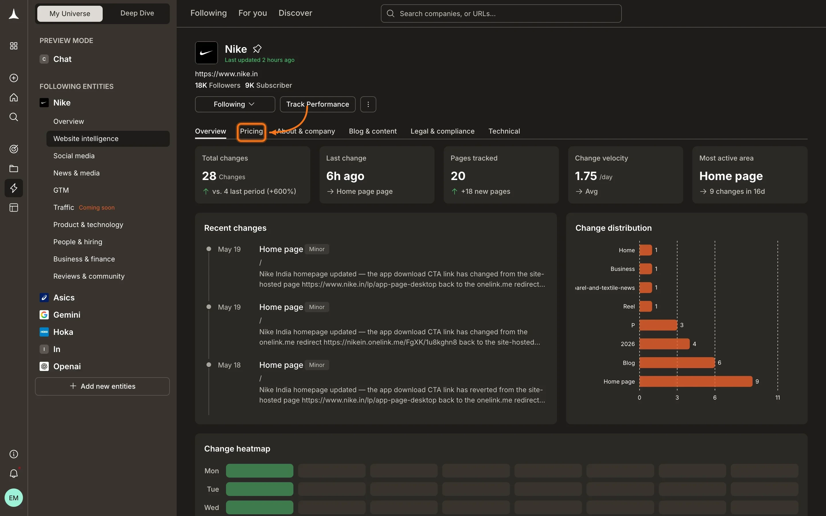The height and width of the screenshot is (516, 826).
Task: Open People & hiring in sidebar
Action: [x=108, y=242]
